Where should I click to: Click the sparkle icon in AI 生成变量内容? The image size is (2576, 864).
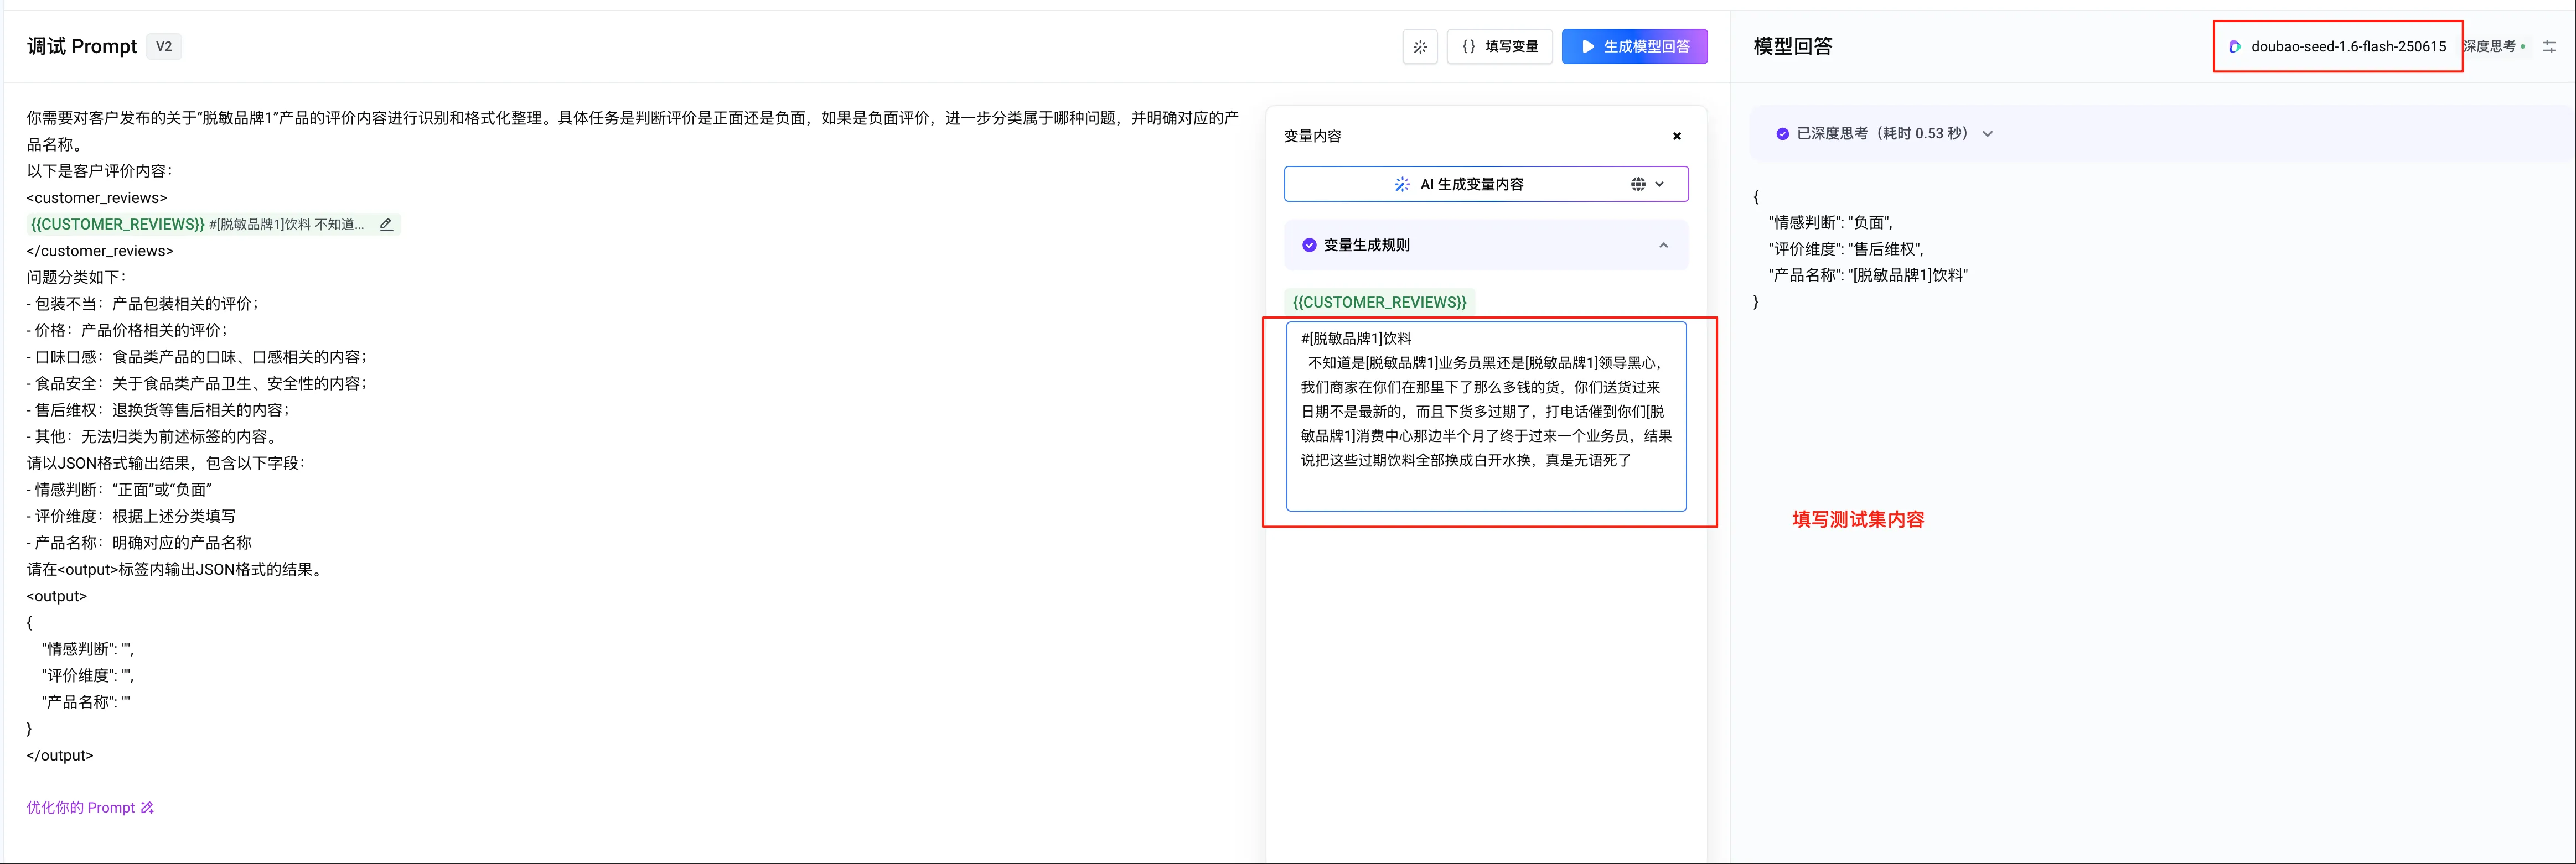click(x=1402, y=185)
